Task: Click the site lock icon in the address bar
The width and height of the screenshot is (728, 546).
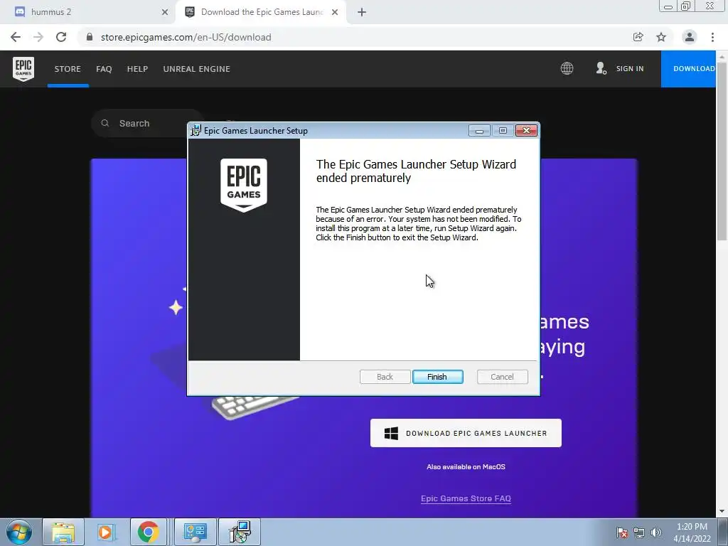Action: pyautogui.click(x=90, y=37)
